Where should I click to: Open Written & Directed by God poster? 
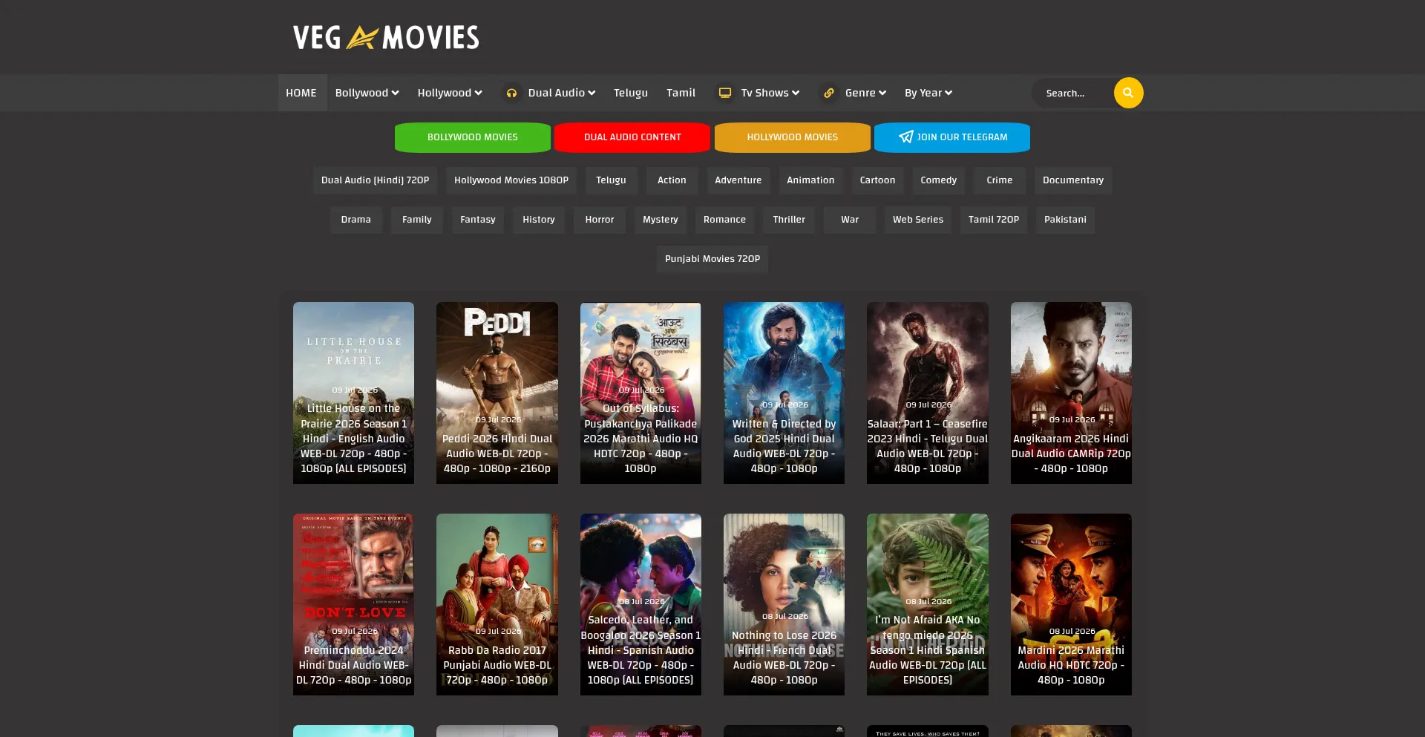click(784, 393)
